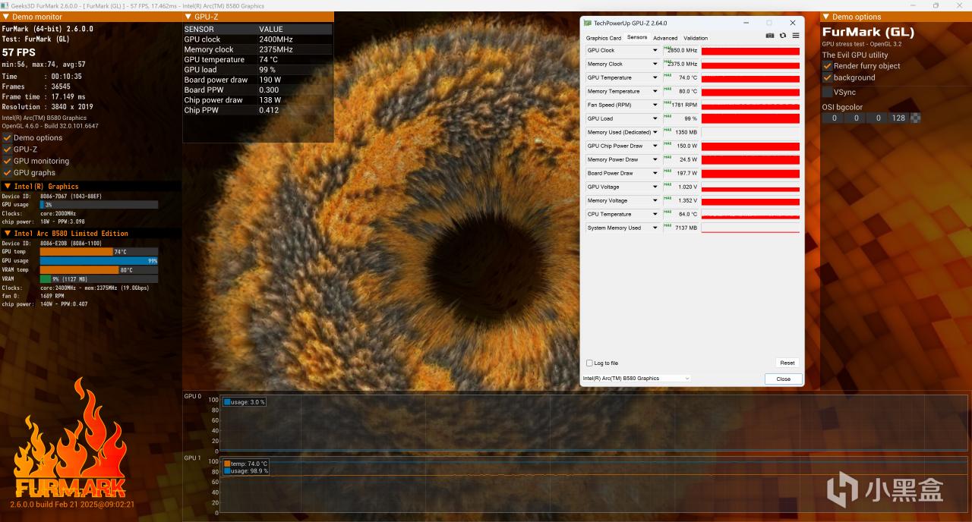This screenshot has width=972, height=522.
Task: Click the OSI bgcolor alpha field showing 128
Action: point(899,118)
